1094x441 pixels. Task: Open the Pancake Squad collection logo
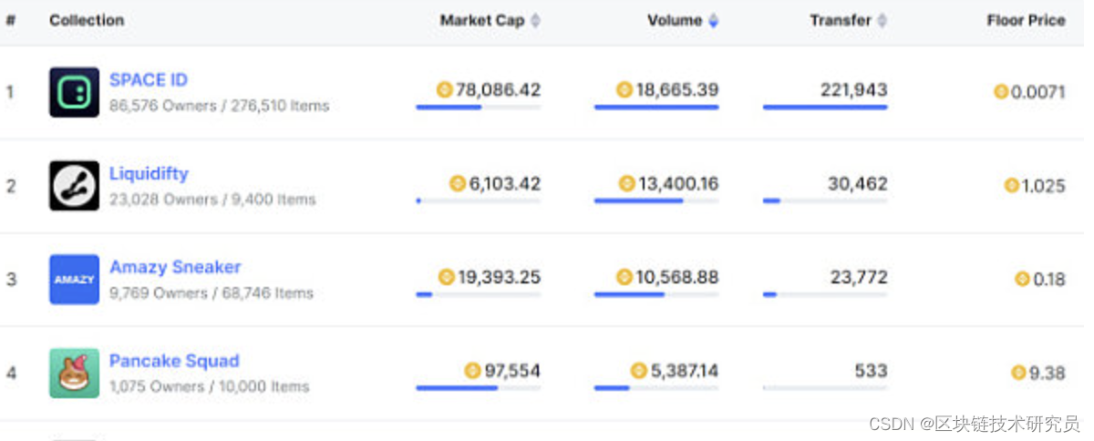[x=74, y=373]
